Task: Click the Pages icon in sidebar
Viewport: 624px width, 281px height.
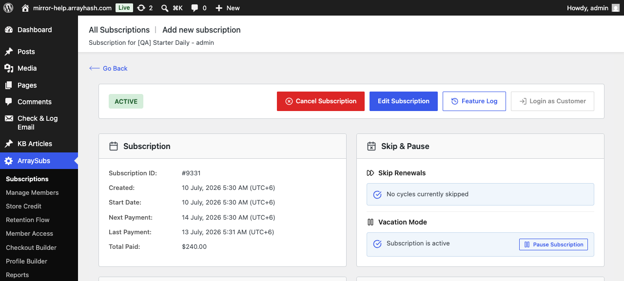Action: (9, 85)
